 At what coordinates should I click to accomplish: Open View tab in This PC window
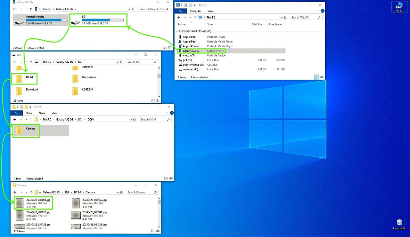(x=210, y=11)
